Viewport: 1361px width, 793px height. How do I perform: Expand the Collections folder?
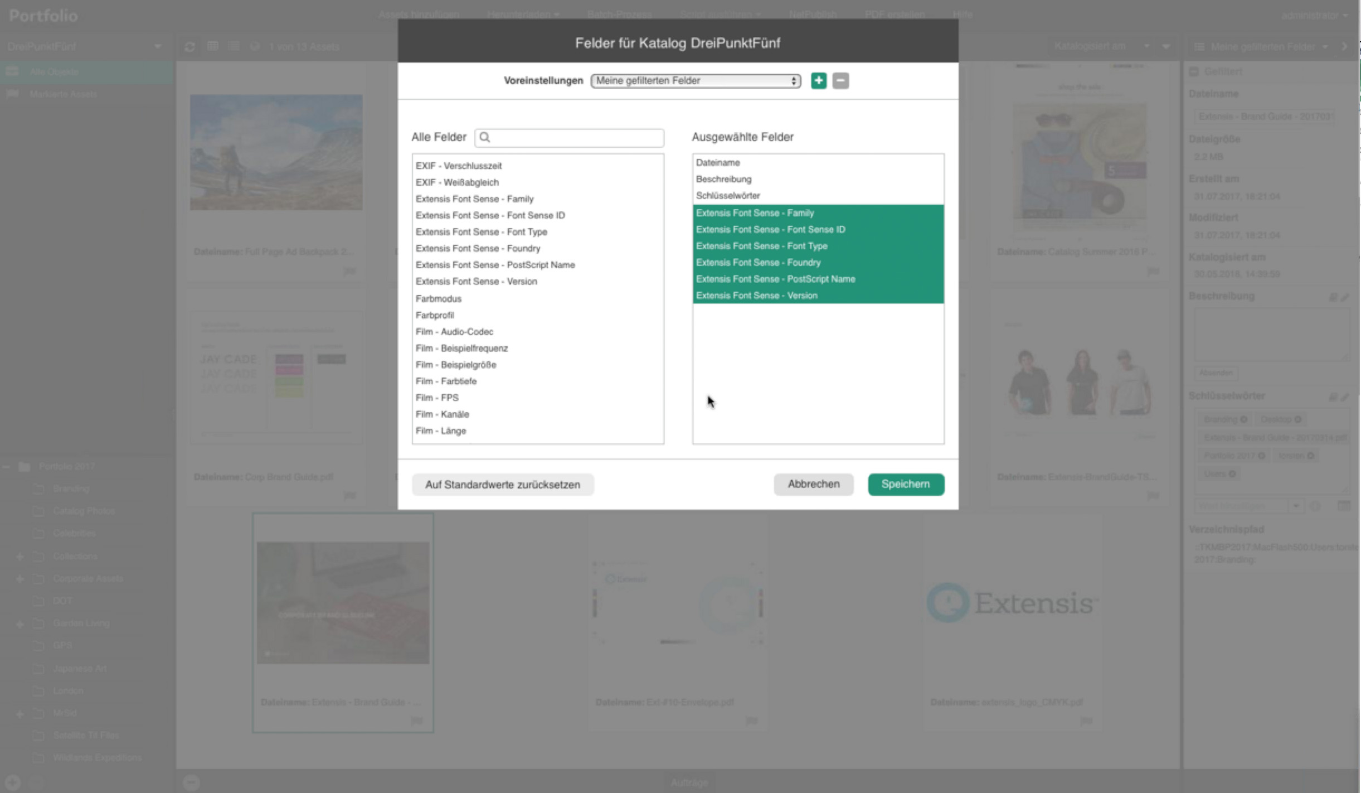pos(20,556)
